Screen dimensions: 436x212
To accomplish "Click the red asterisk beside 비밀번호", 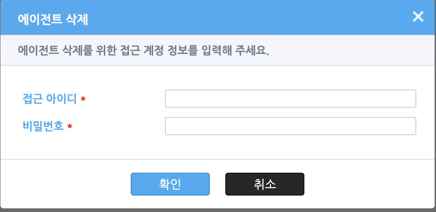I will tap(70, 127).
